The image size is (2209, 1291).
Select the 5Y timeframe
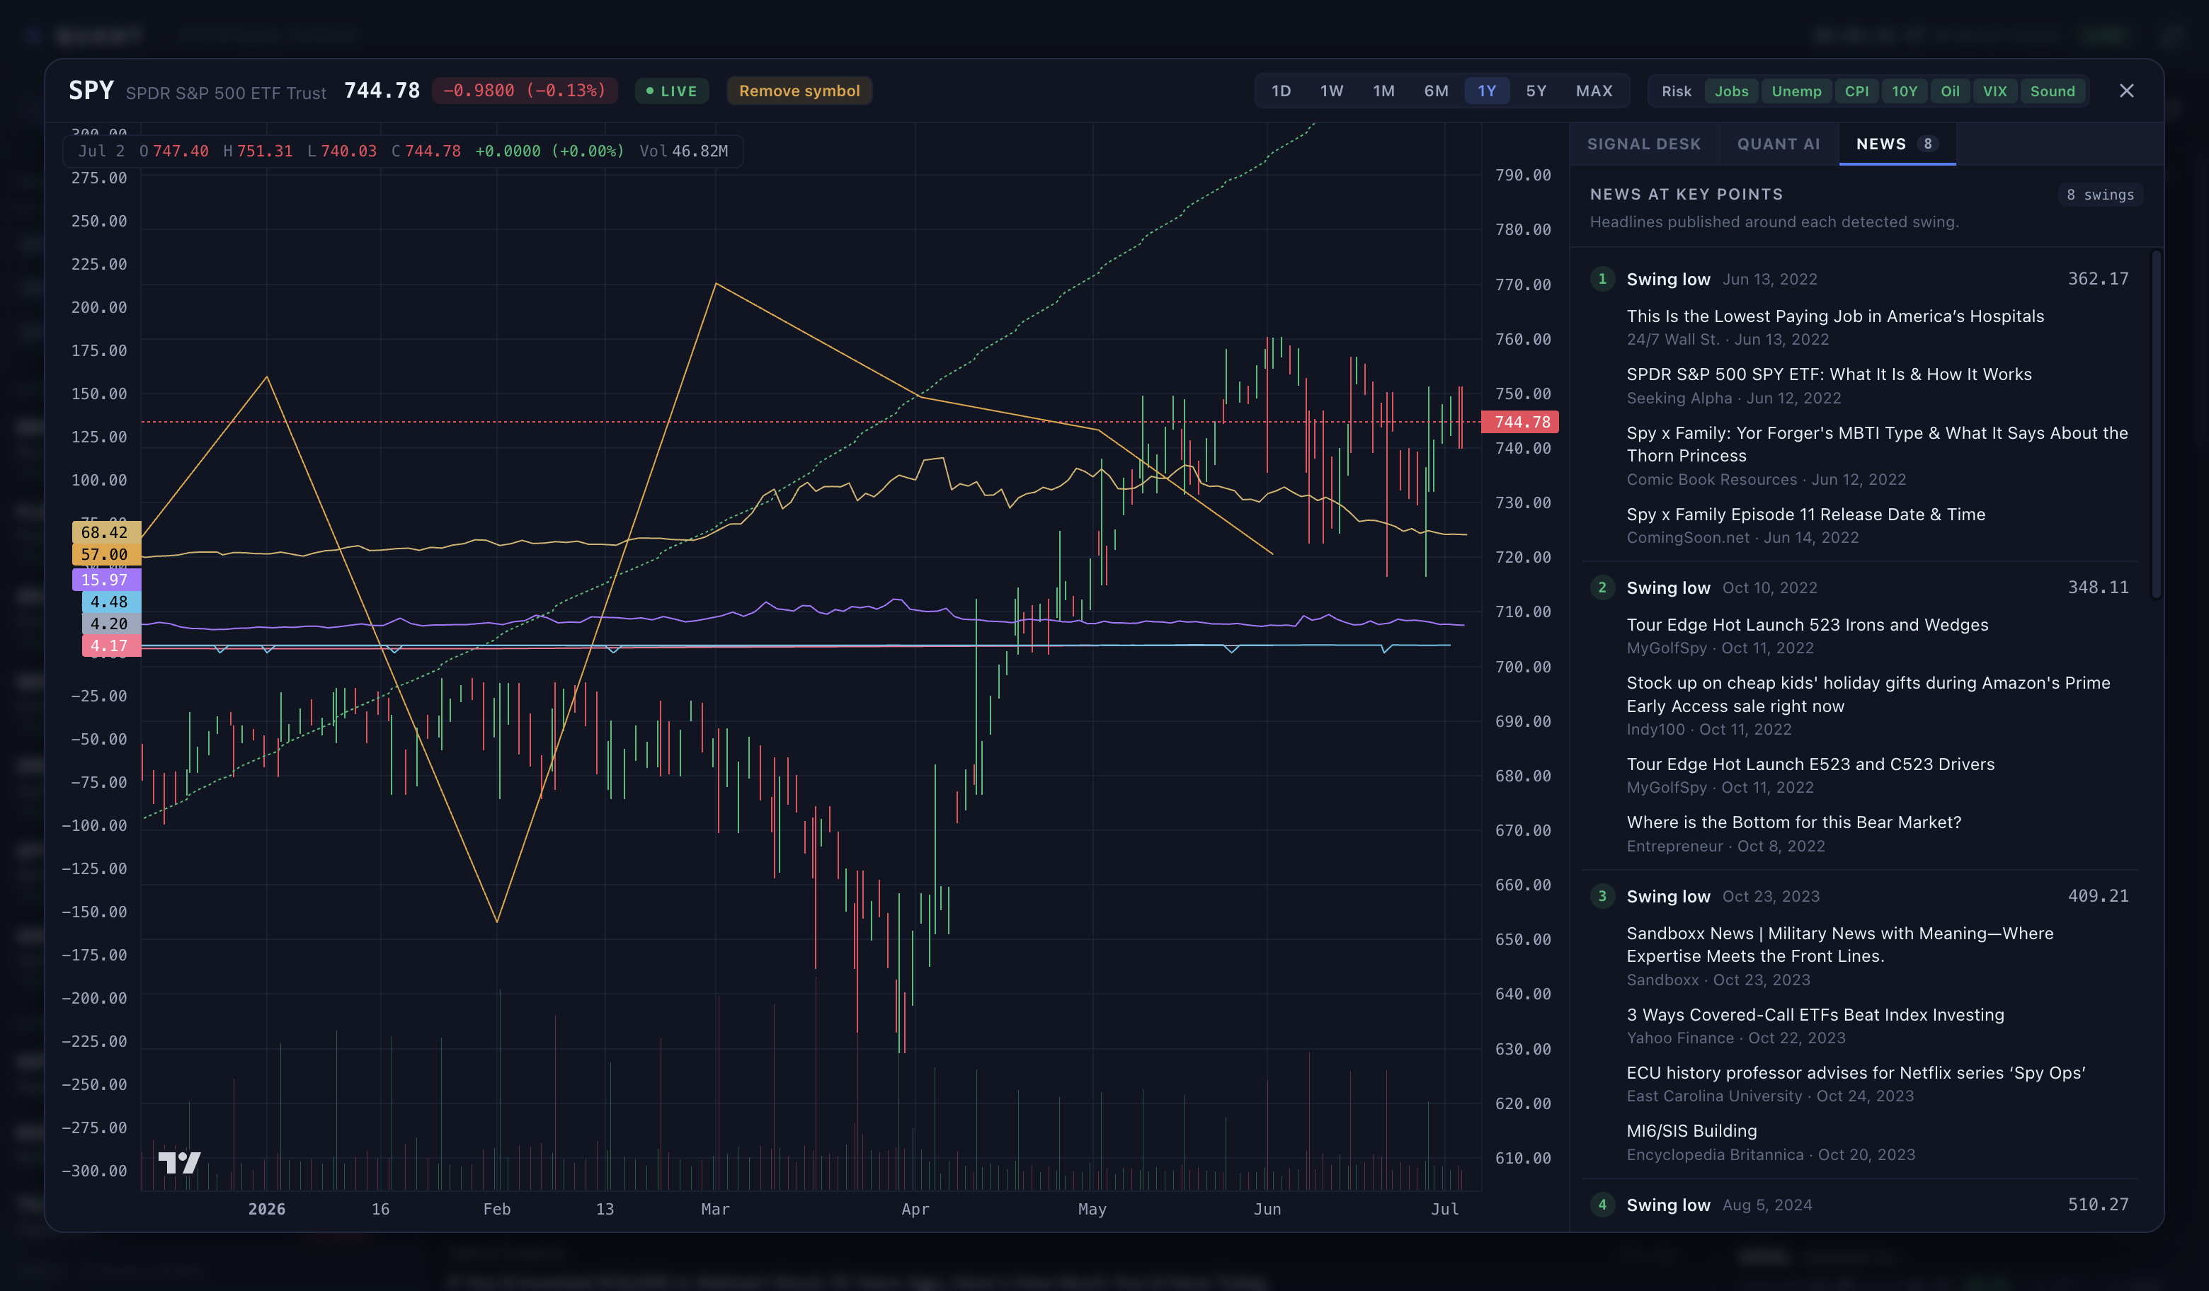[x=1536, y=91]
